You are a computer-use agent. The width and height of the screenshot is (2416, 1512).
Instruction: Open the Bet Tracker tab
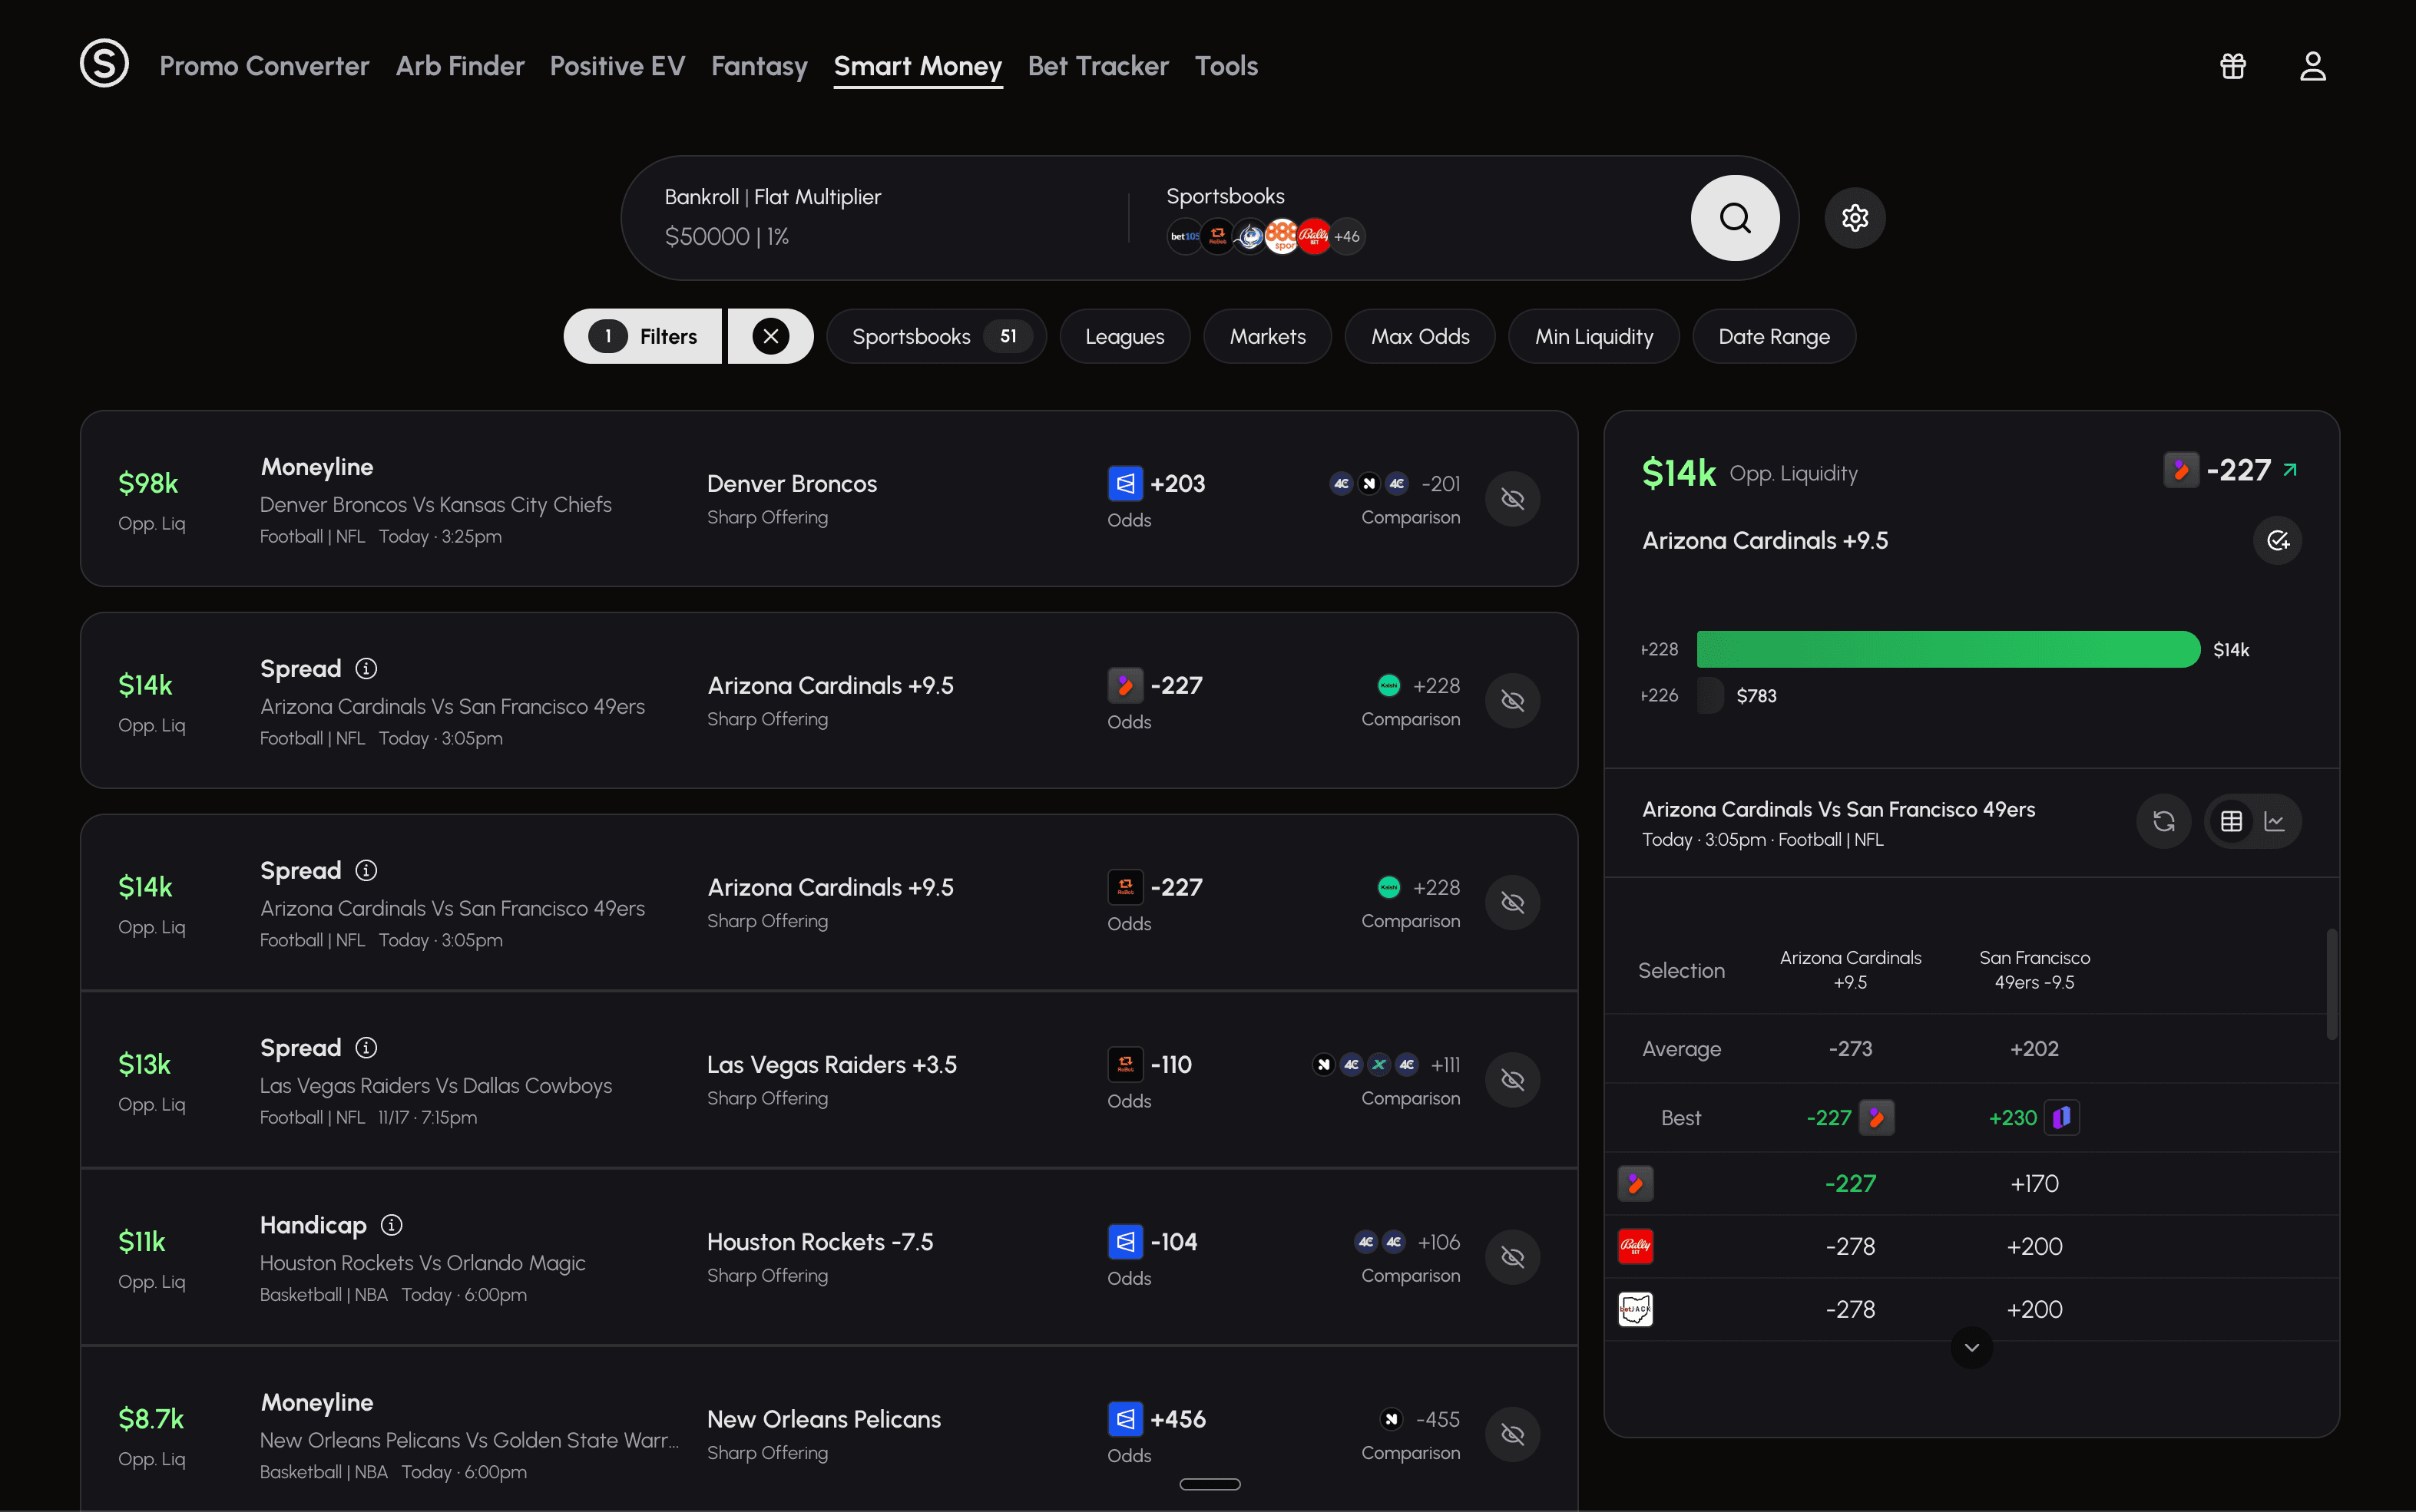tap(1097, 66)
